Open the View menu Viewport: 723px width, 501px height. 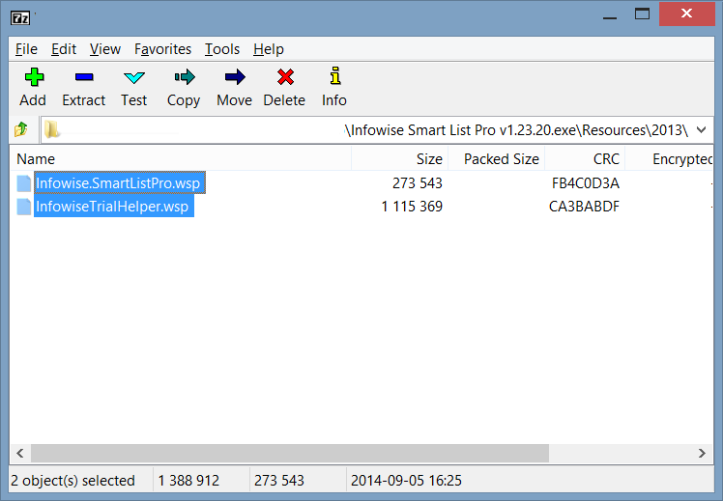[x=105, y=49]
